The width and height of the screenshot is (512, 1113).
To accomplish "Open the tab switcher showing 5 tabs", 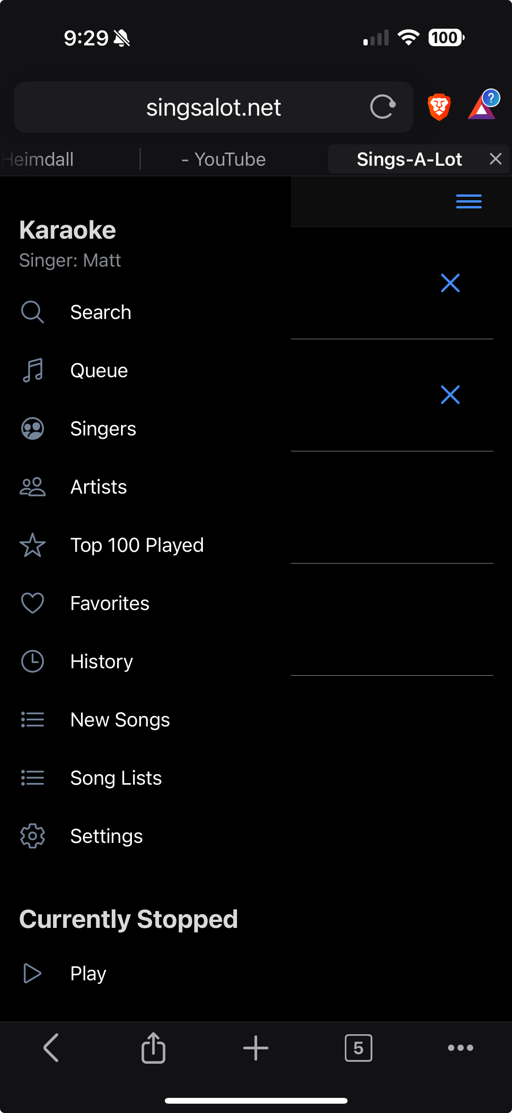I will 358,1048.
